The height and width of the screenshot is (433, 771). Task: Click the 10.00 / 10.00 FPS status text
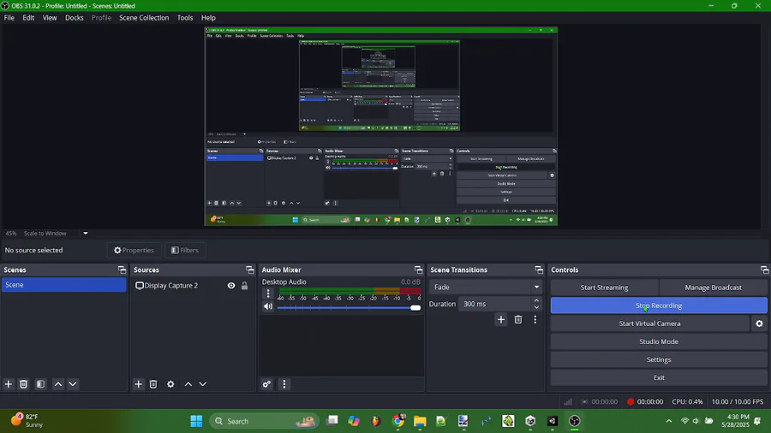738,401
